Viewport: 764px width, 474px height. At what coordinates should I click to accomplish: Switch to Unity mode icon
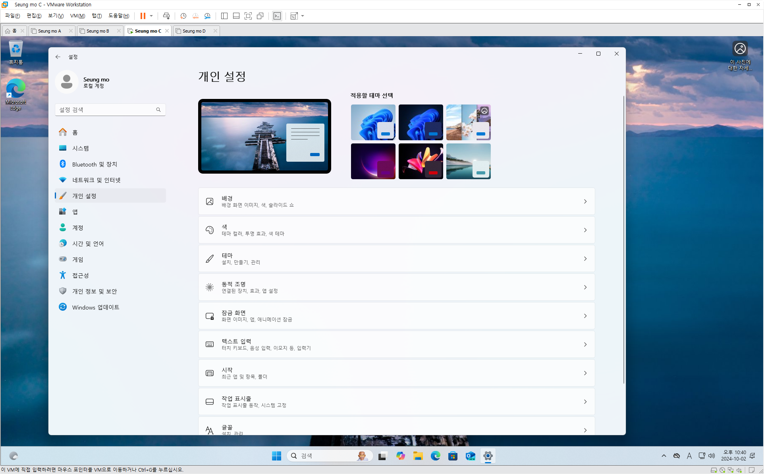260,16
